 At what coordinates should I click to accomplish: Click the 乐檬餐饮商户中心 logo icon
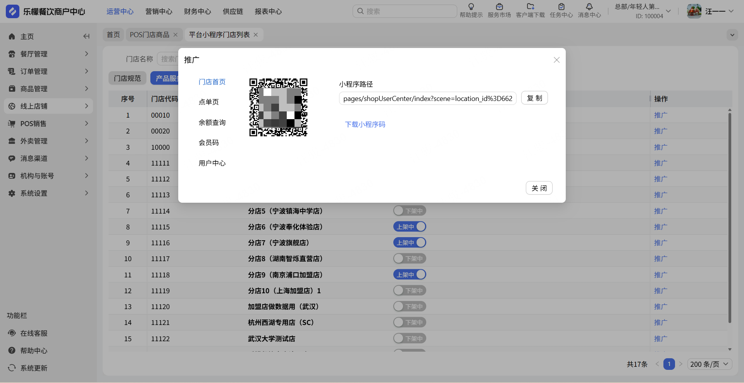tap(12, 12)
